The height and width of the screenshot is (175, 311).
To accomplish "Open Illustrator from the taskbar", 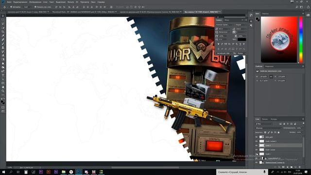I will tap(49, 172).
